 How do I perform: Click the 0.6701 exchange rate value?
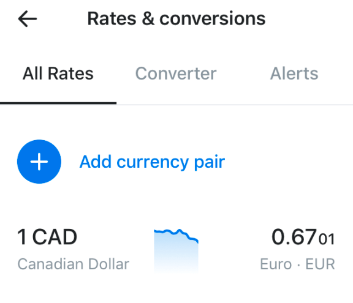pos(303,237)
